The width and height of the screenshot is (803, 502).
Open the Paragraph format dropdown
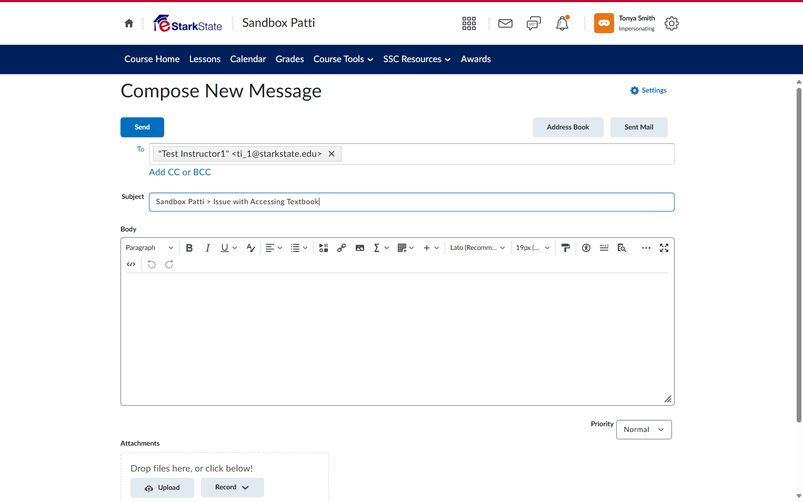tap(150, 248)
